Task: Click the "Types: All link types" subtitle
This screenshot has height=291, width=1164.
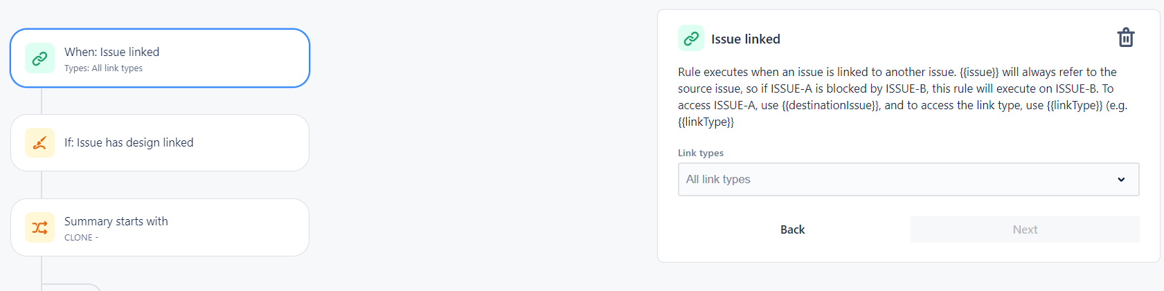Action: point(103,68)
